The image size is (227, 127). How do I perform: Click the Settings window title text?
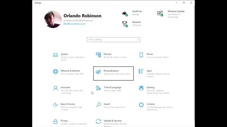(38, 3)
